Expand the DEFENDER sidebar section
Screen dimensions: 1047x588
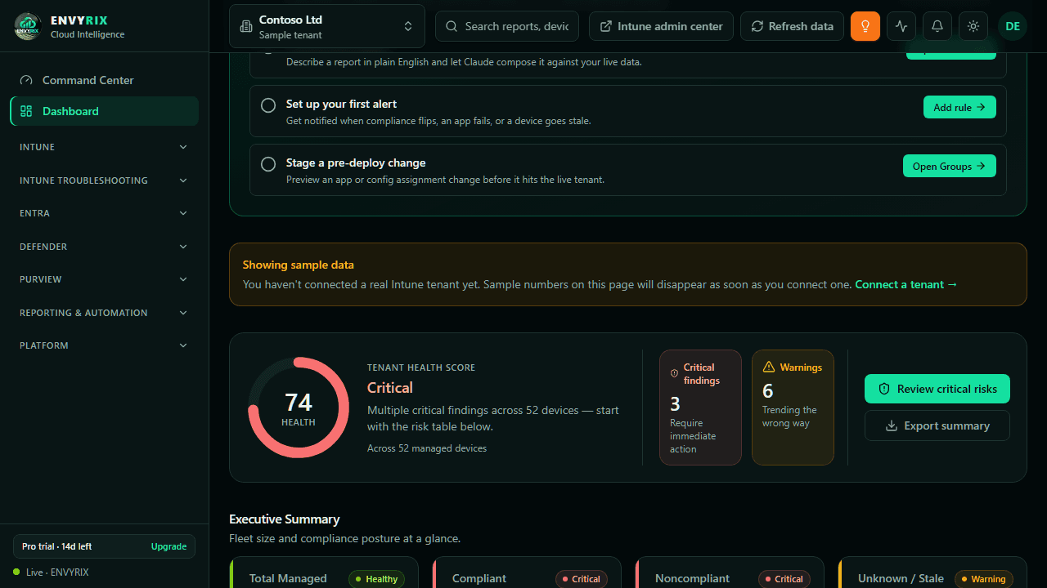point(105,247)
